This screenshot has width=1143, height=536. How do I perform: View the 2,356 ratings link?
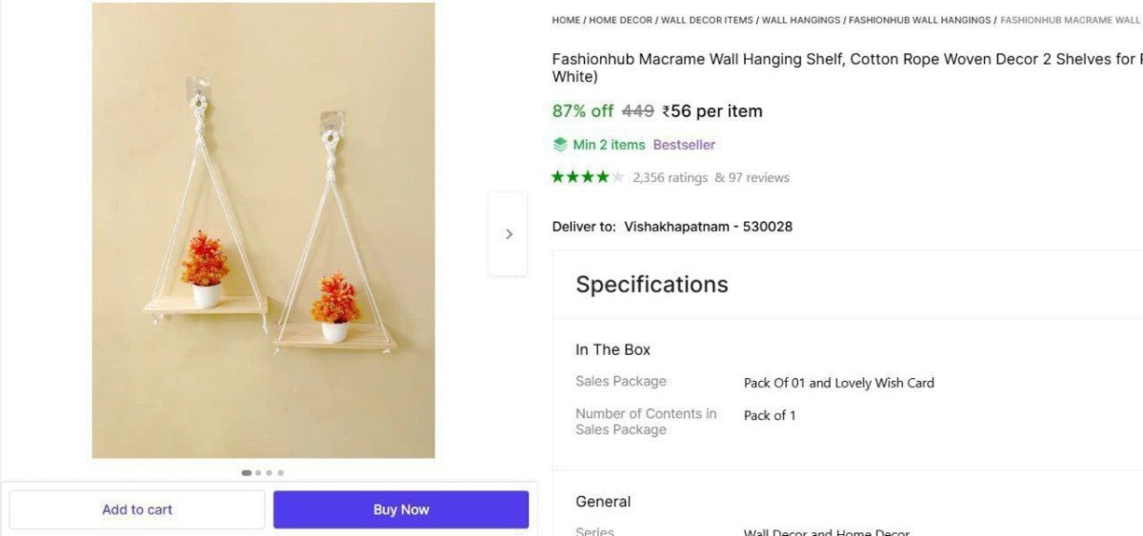pyautogui.click(x=670, y=177)
